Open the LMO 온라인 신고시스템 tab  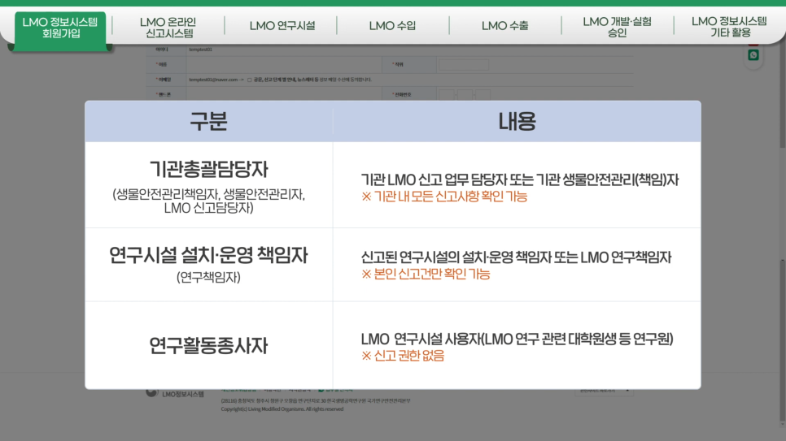point(168,28)
